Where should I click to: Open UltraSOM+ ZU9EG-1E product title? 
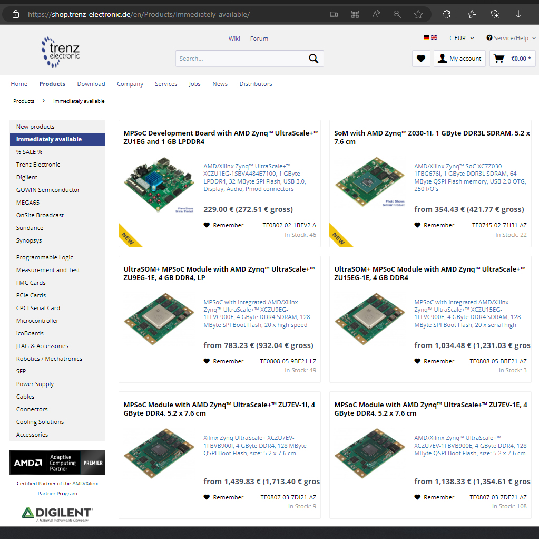coord(219,273)
